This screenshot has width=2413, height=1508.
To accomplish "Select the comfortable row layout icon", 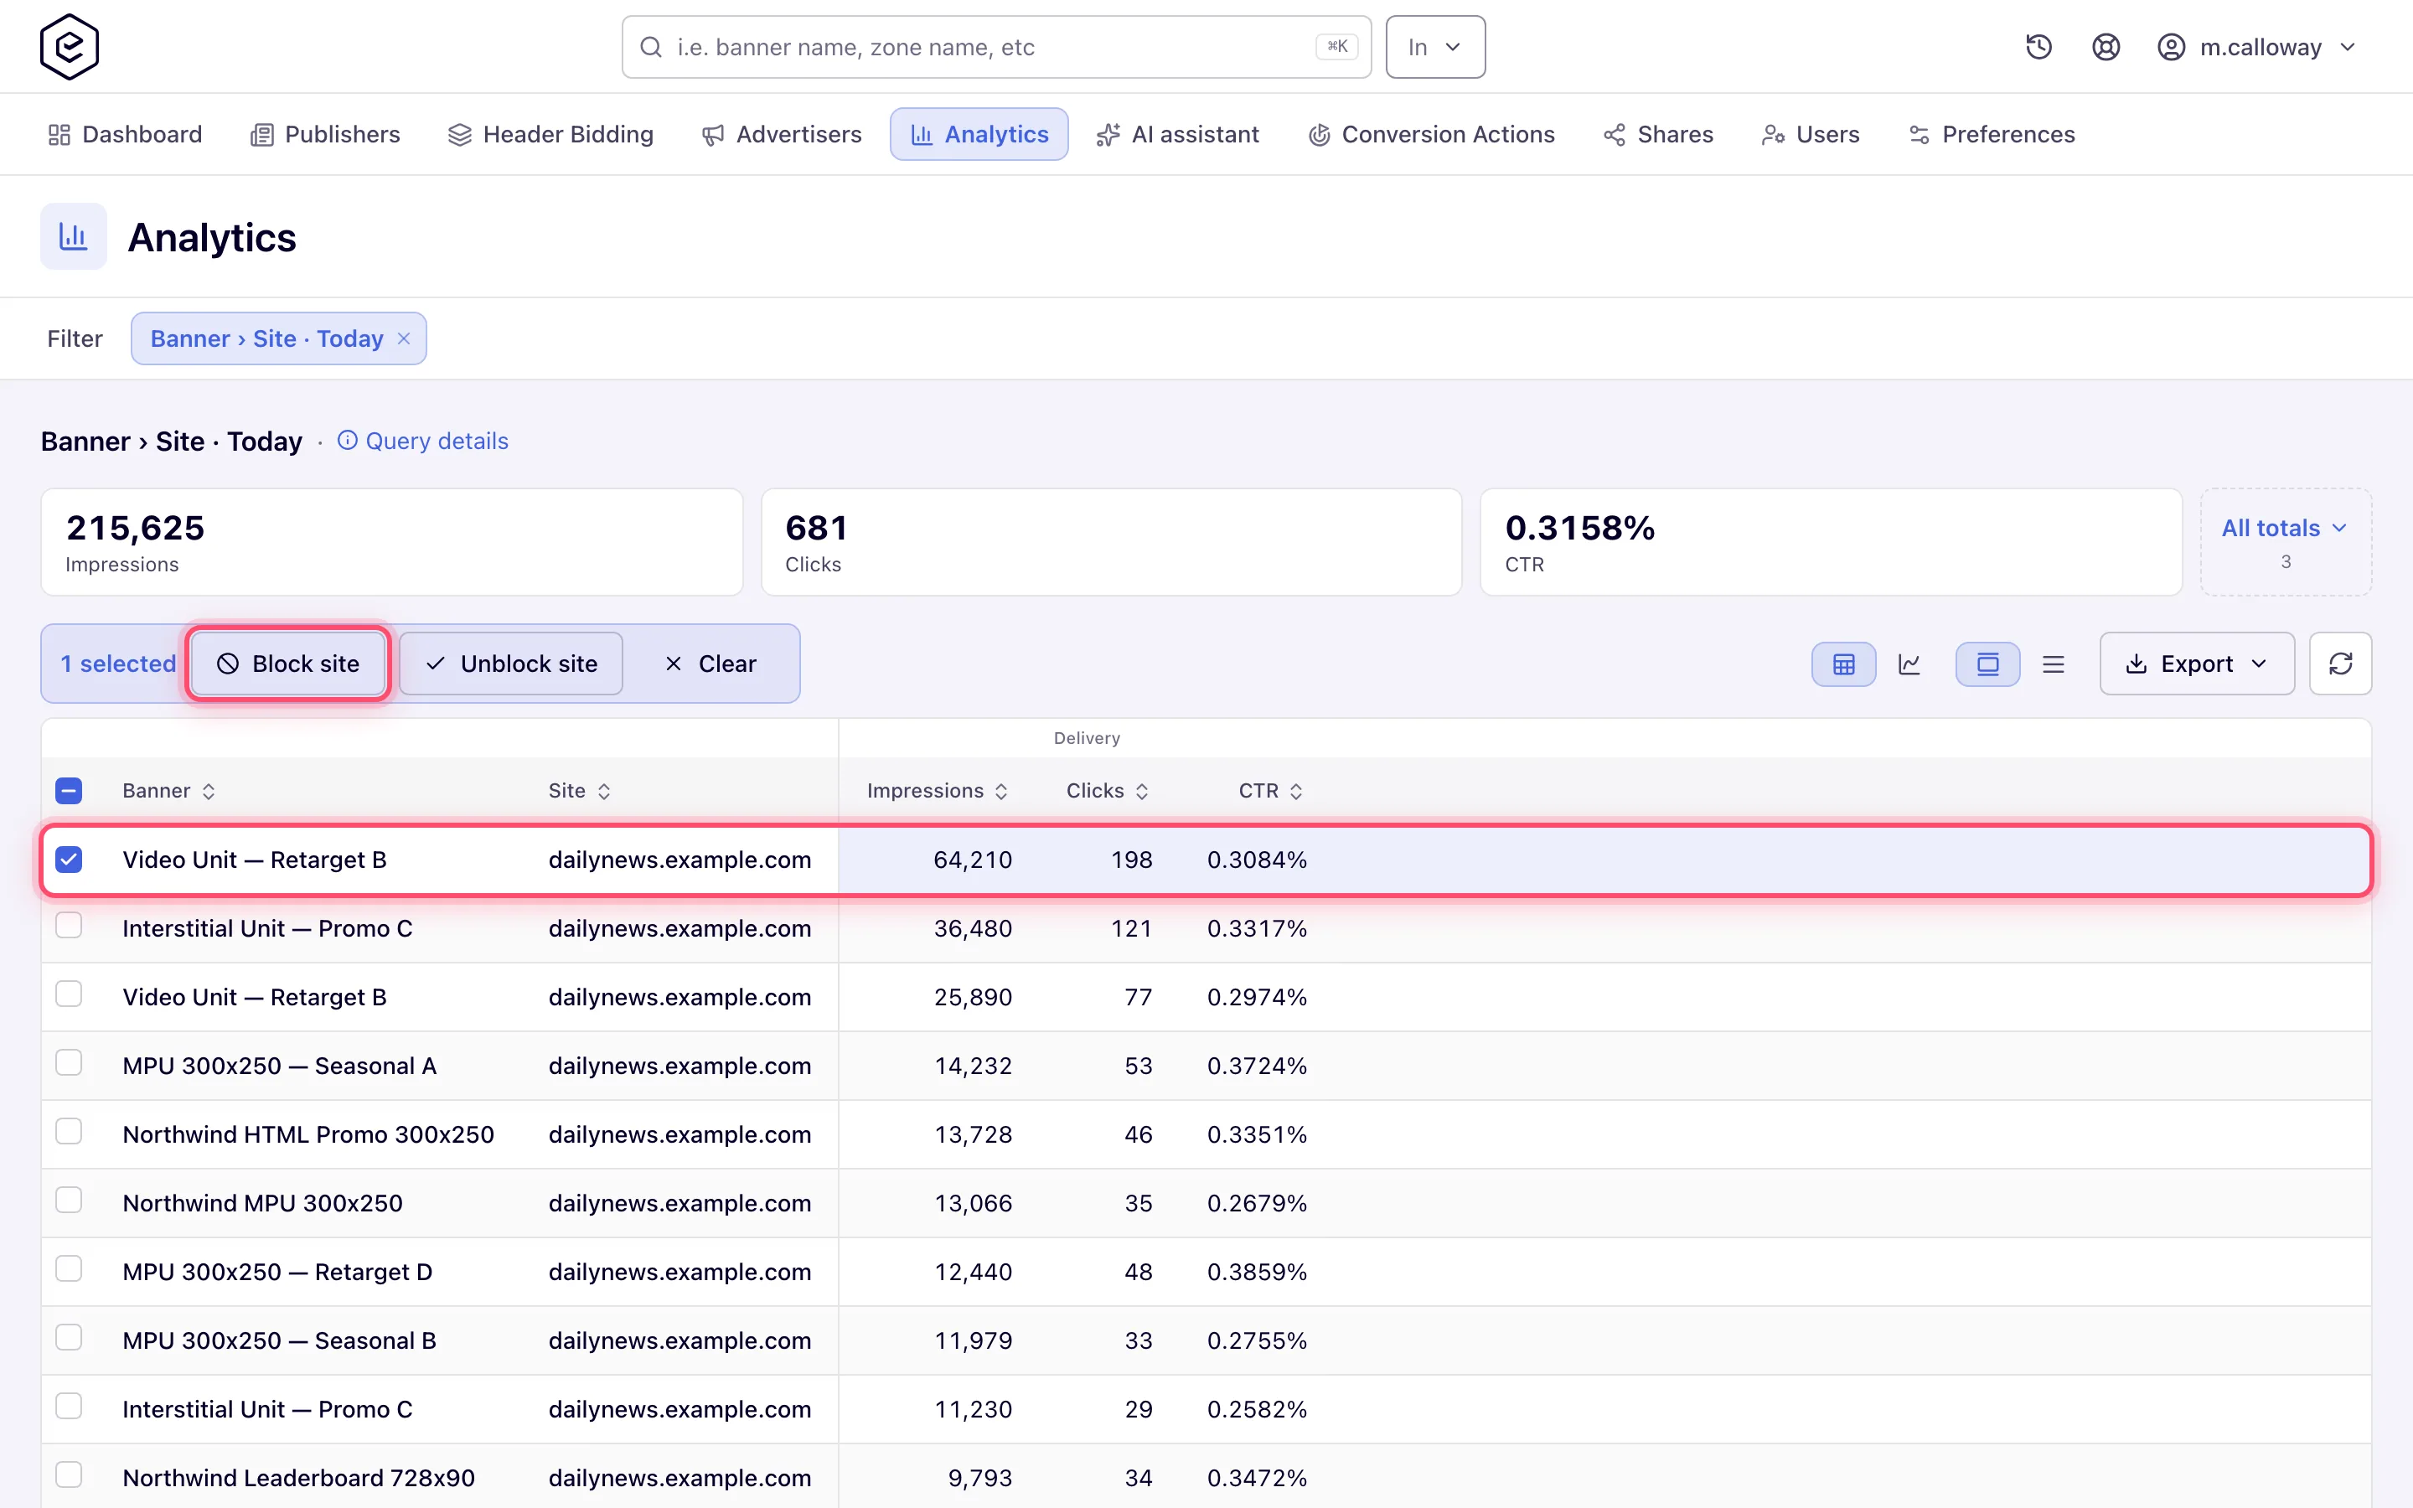I will coord(1987,664).
